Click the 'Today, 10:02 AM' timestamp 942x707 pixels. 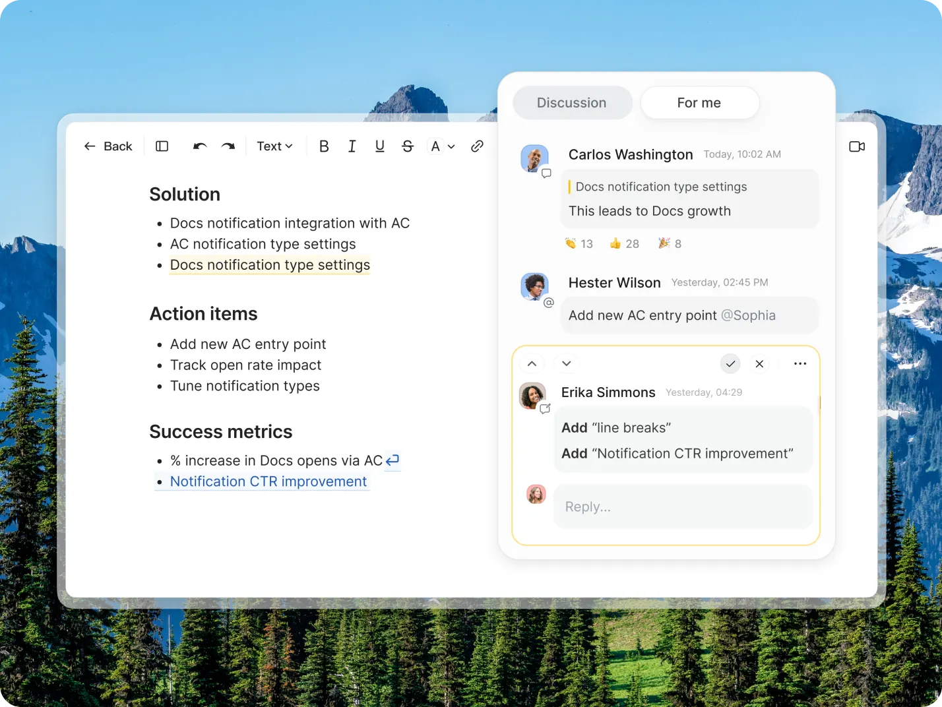(742, 154)
